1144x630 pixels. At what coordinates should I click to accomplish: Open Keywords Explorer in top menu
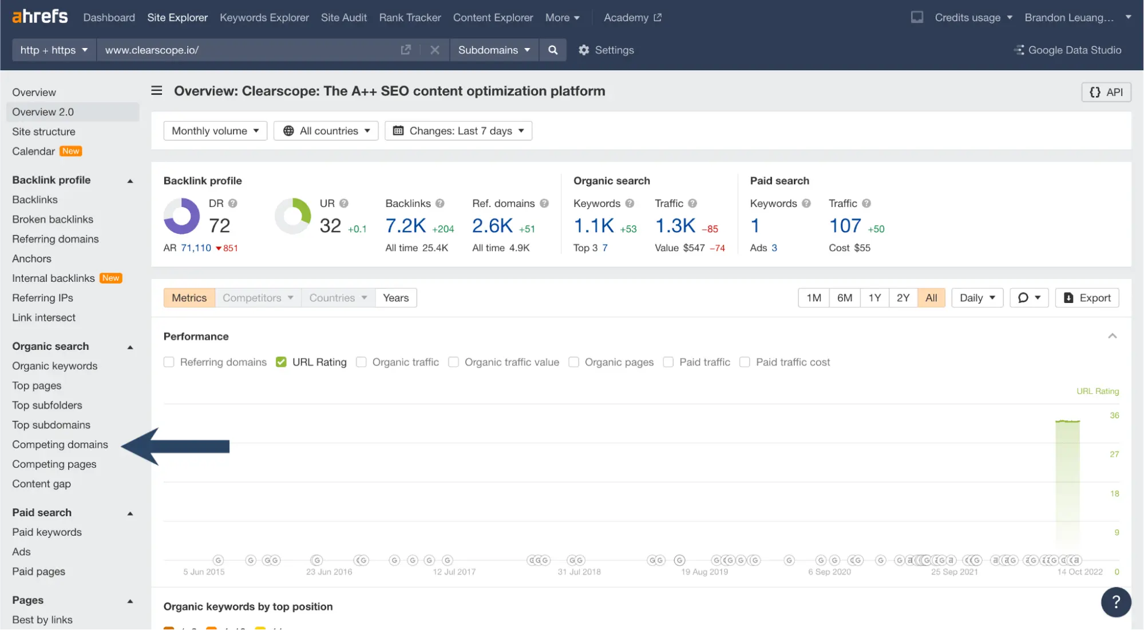pos(264,18)
